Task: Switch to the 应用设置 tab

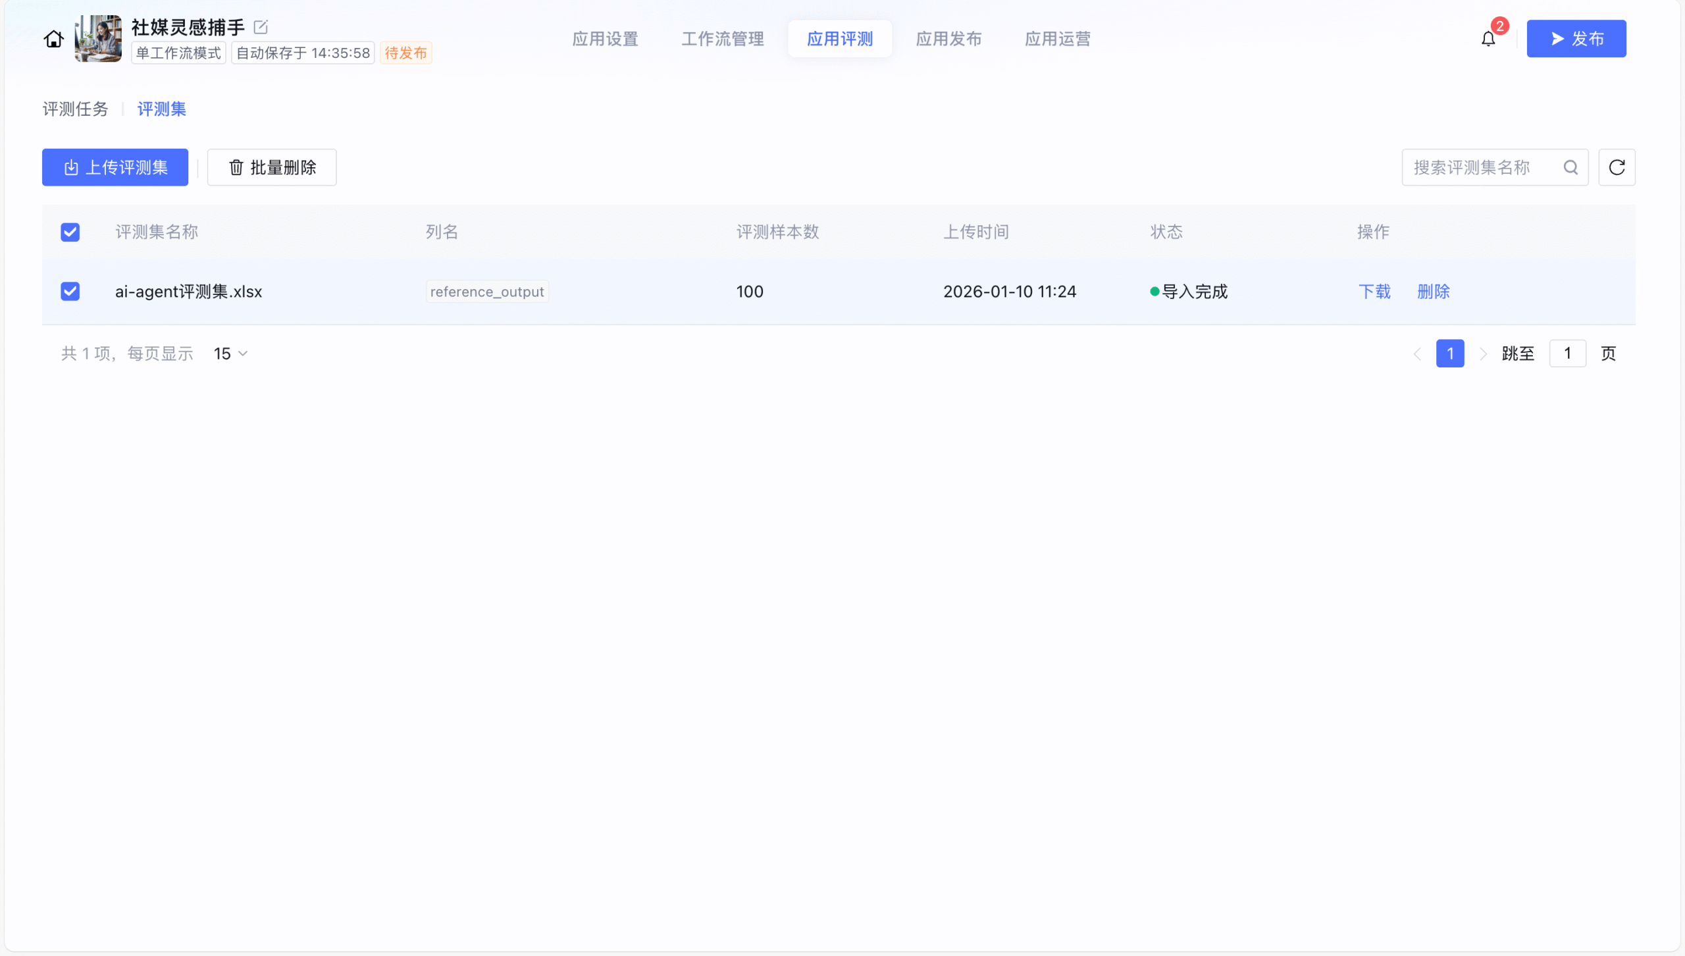Action: tap(605, 40)
